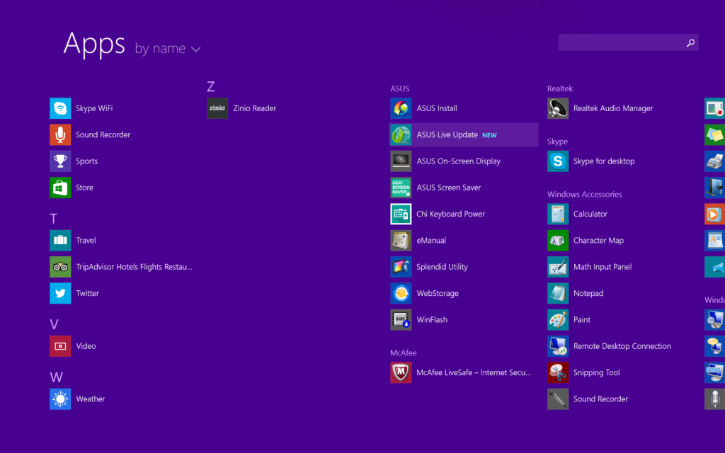Click the 'Chi Keyboard Power' label

[450, 214]
